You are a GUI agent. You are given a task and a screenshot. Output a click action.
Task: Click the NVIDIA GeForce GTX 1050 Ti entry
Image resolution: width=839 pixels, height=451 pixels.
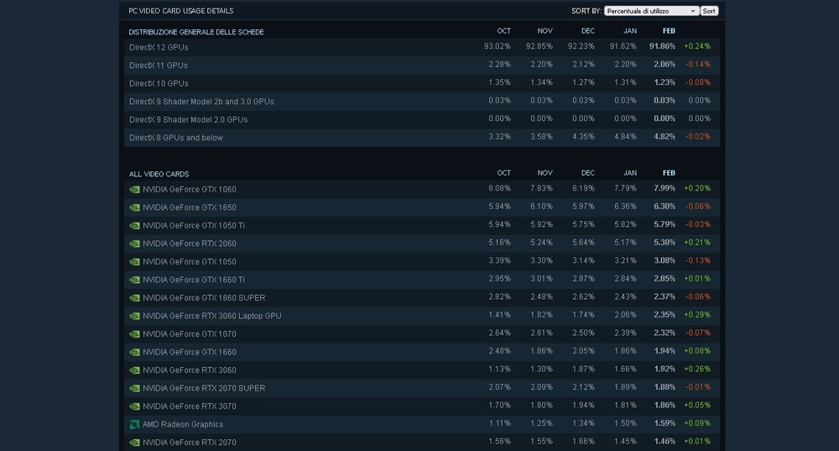pyautogui.click(x=194, y=225)
